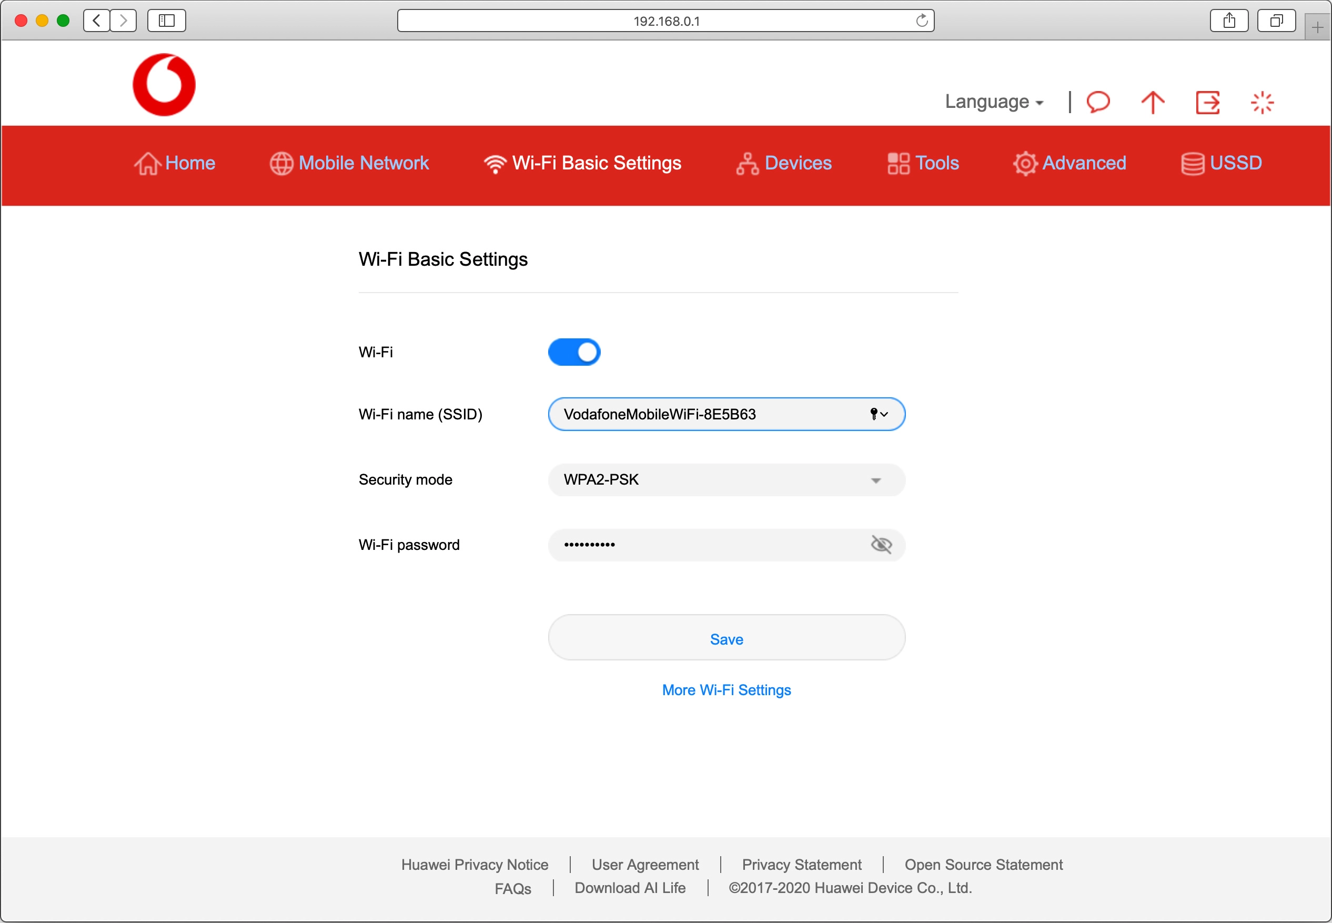Image resolution: width=1332 pixels, height=923 pixels.
Task: Click the logout icon in header
Action: pos(1207,103)
